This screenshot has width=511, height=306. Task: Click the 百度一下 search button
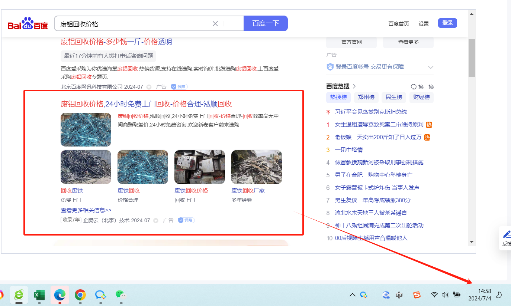[266, 23]
